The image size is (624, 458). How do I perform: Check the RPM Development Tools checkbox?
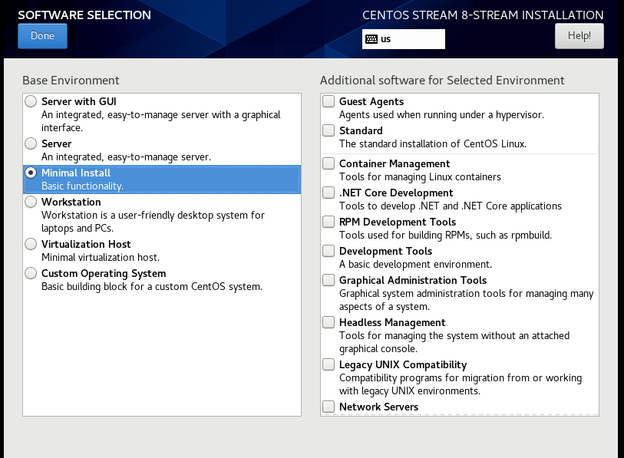coord(329,221)
